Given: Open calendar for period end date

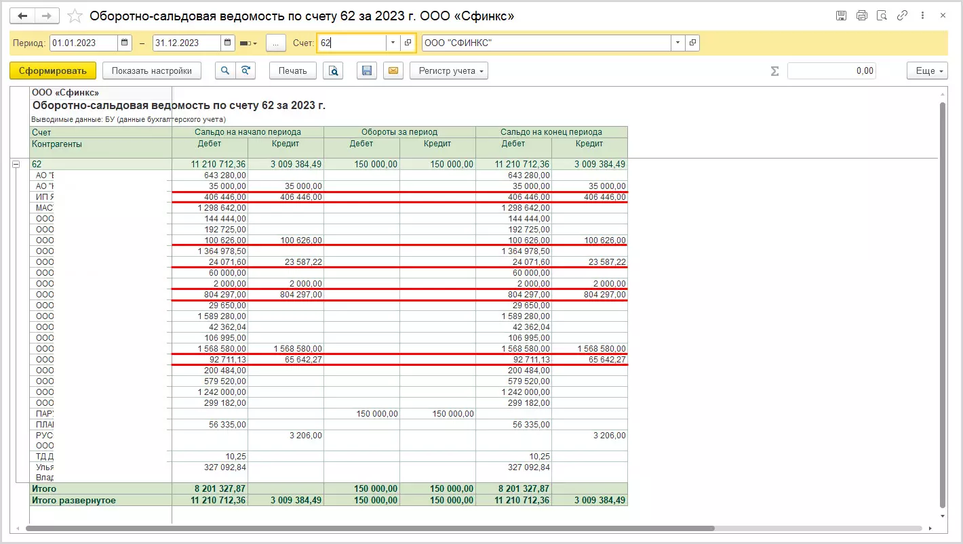Looking at the screenshot, I should tap(228, 43).
